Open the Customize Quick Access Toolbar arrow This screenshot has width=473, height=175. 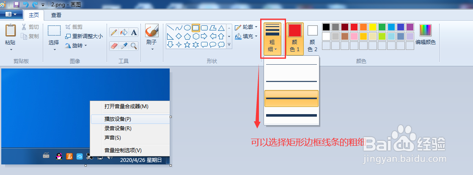[x=43, y=5]
